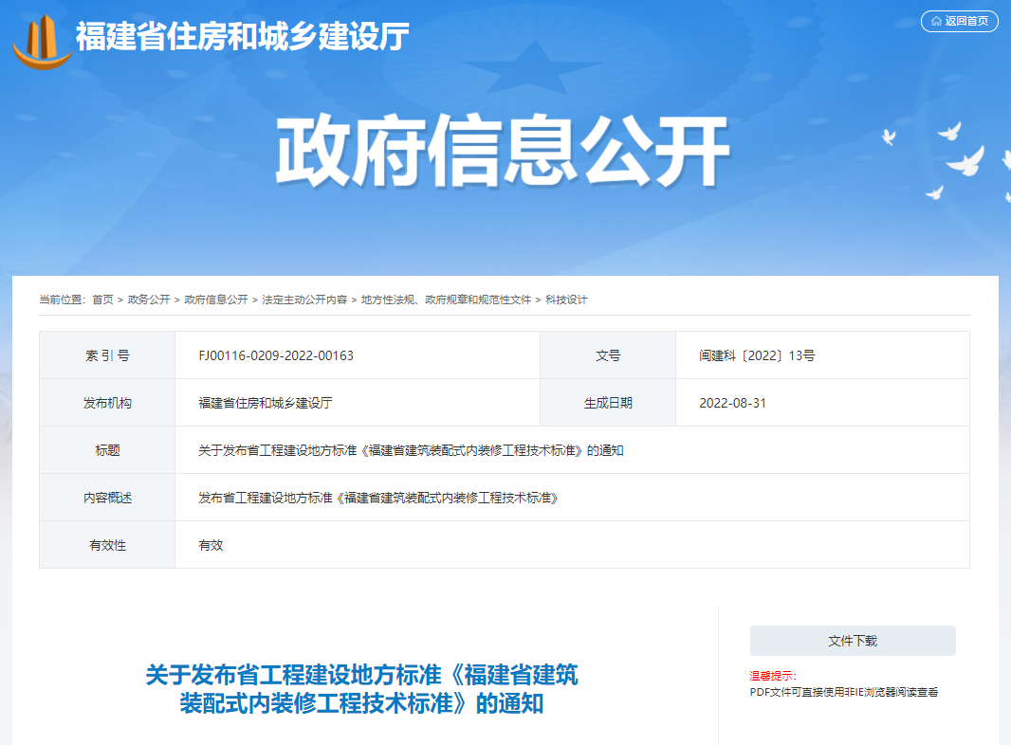Click the large 政府信息公开 banner title
The width and height of the screenshot is (1011, 745).
(x=502, y=154)
